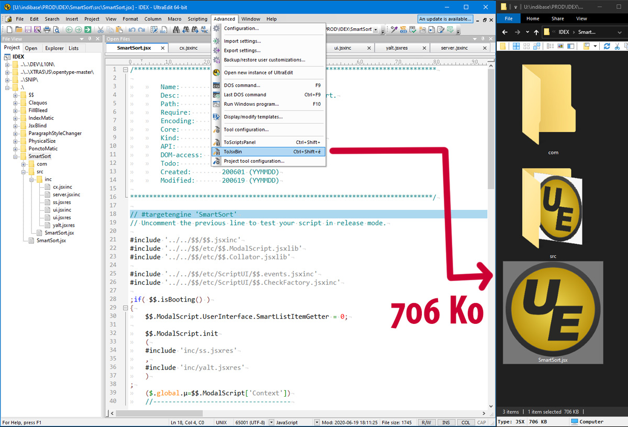Open a new file with the New icon

(x=9, y=29)
